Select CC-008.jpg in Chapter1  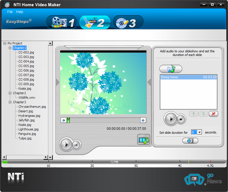[x=26, y=79]
